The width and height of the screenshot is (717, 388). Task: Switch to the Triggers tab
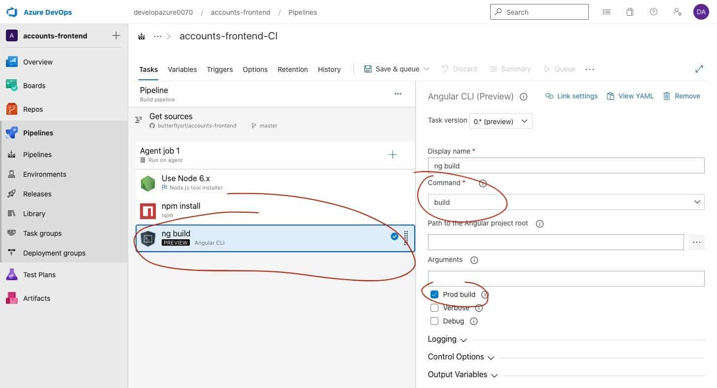tap(219, 69)
